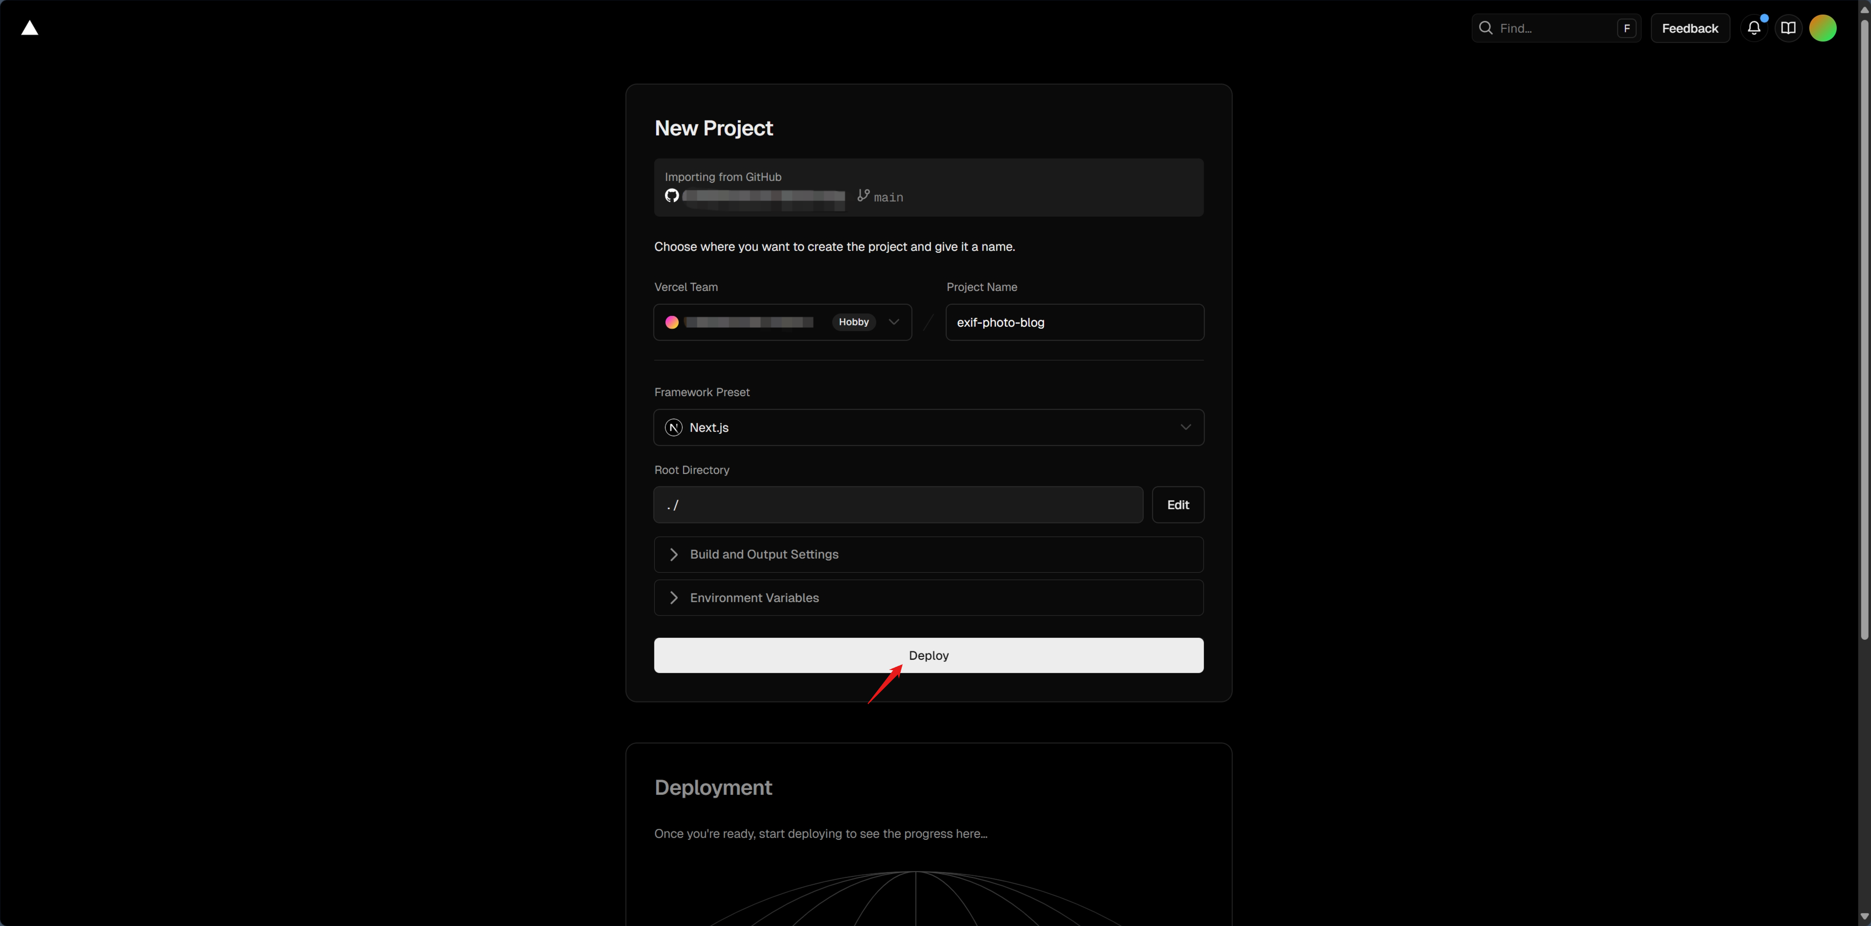Click the Next.js framework logo
This screenshot has width=1871, height=926.
673,427
